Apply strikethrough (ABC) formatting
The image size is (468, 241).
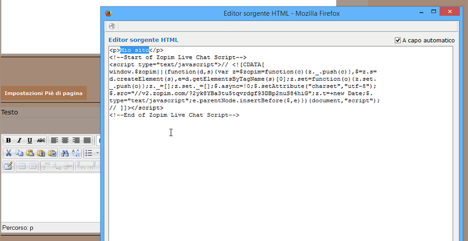tap(41, 140)
